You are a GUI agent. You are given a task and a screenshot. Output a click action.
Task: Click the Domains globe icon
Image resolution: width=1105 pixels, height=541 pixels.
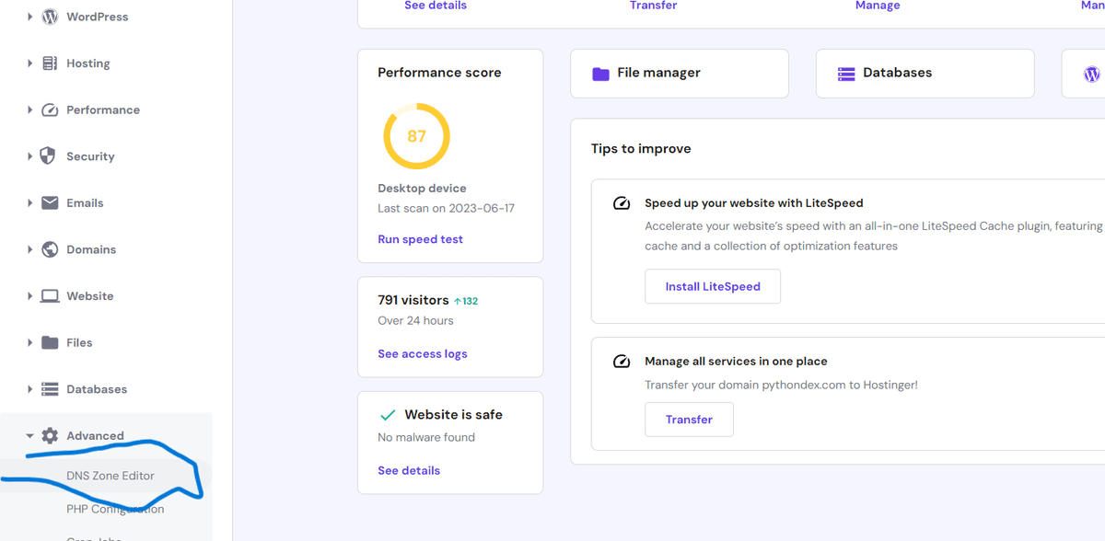coord(50,249)
